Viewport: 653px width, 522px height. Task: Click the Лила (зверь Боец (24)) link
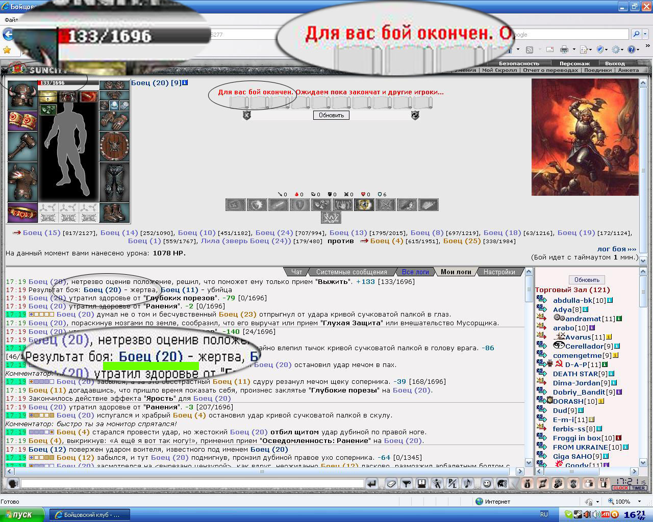tap(245, 241)
